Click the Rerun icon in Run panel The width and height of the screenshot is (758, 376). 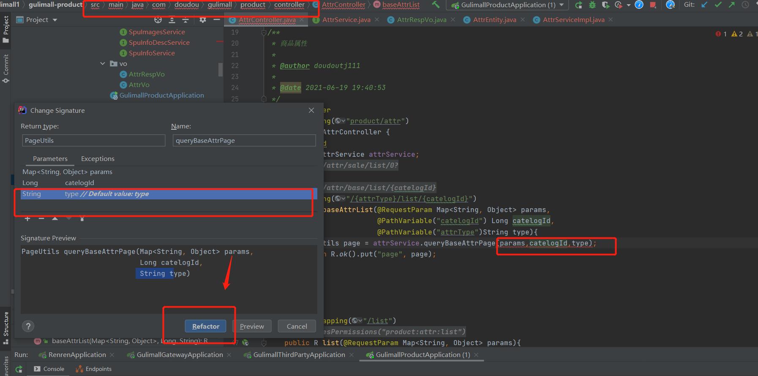tap(19, 369)
